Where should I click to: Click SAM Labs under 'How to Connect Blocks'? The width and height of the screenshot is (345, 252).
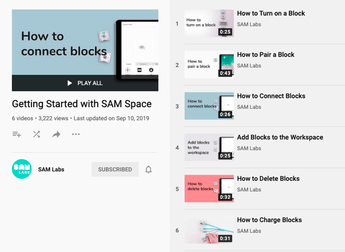(249, 107)
